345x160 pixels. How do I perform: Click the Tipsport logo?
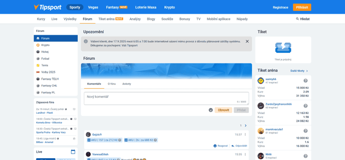[47, 7]
